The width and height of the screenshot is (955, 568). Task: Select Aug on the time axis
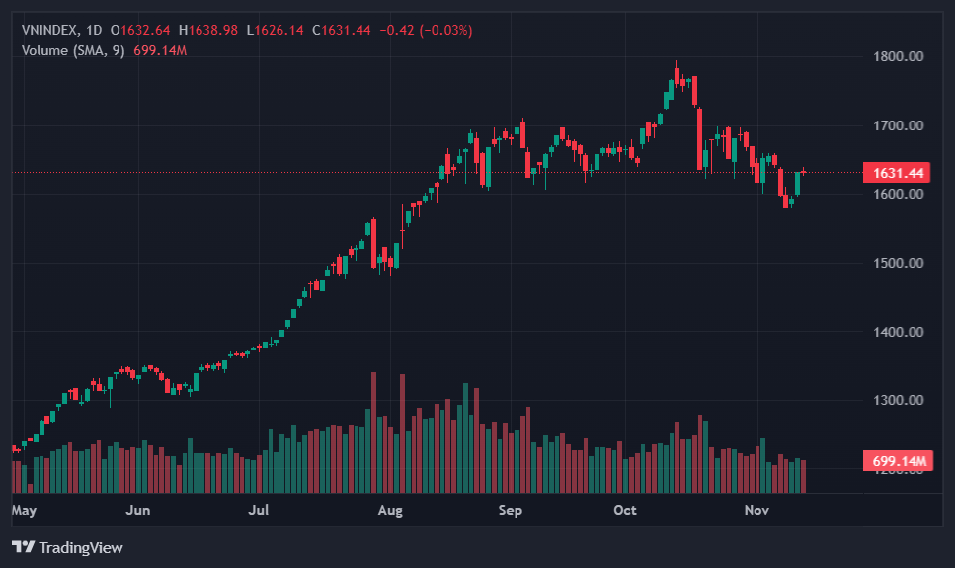point(391,511)
